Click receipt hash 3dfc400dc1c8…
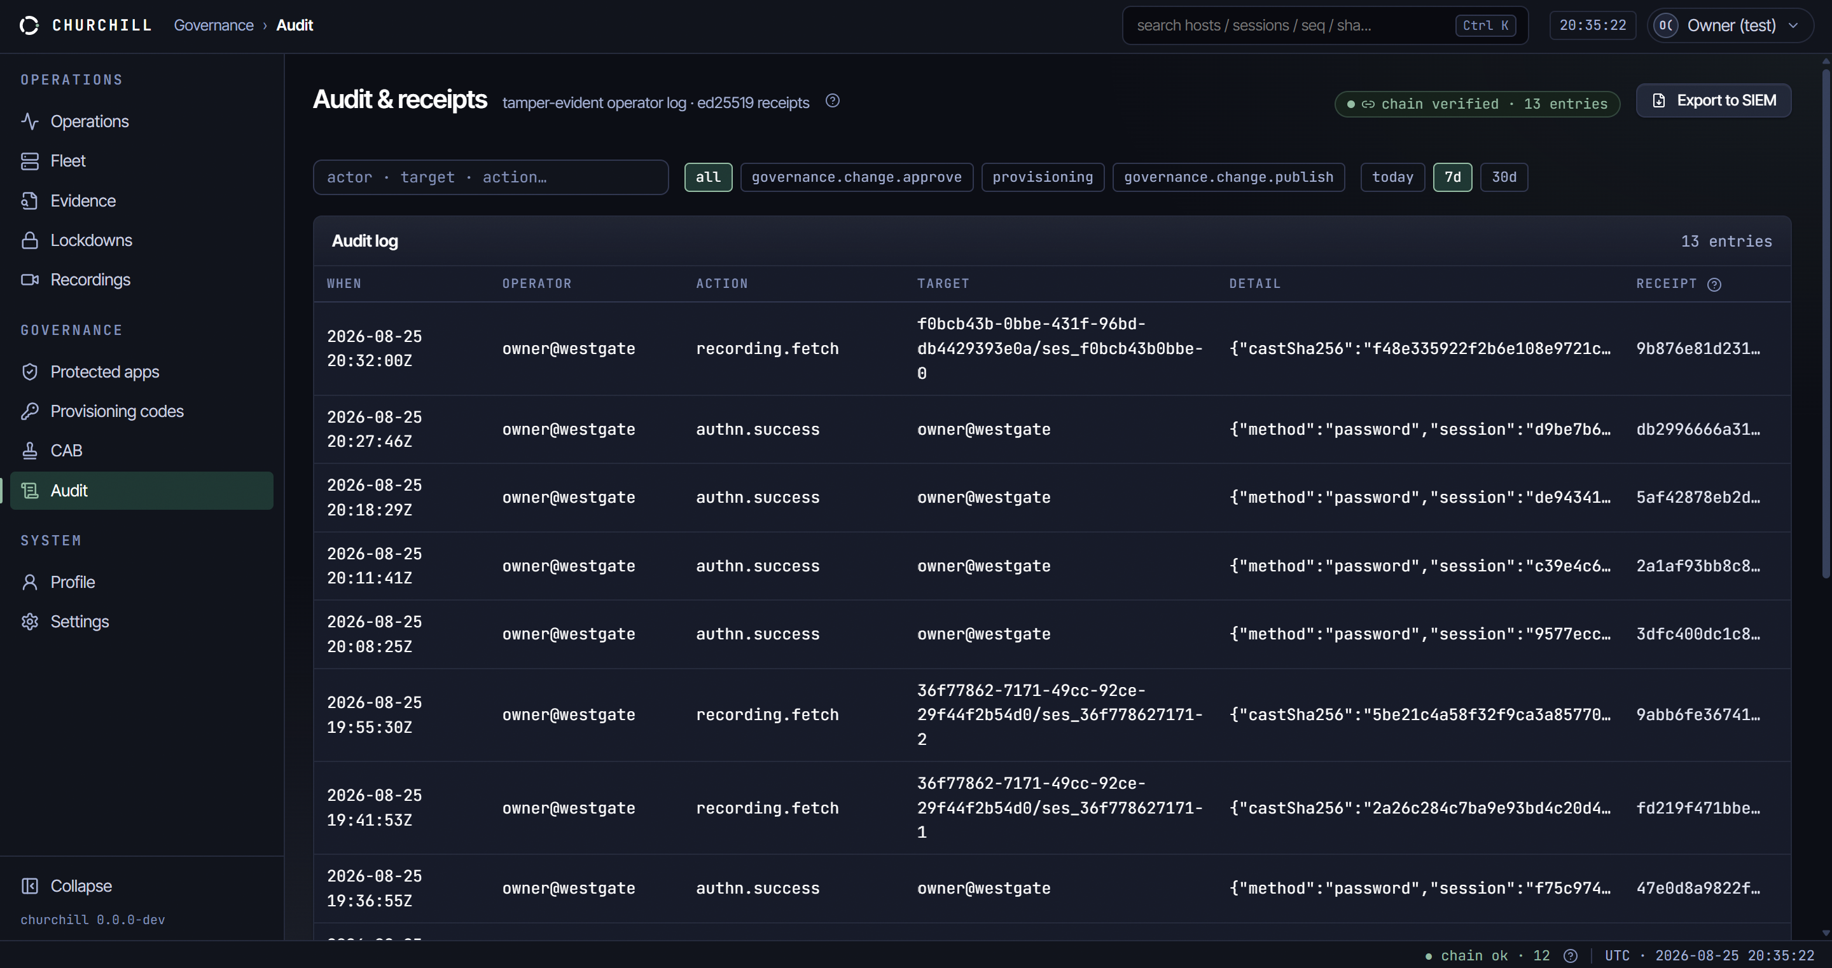The height and width of the screenshot is (968, 1832). coord(1698,634)
